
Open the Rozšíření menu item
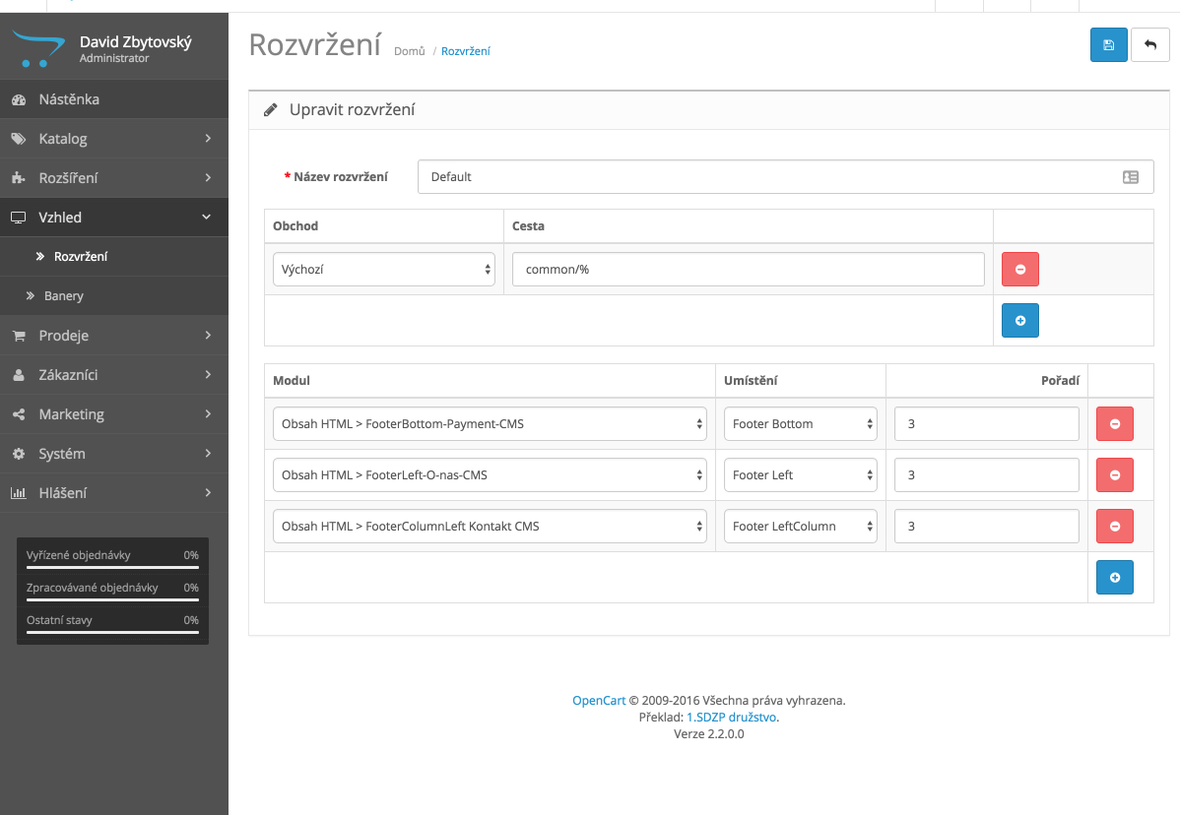coord(114,178)
